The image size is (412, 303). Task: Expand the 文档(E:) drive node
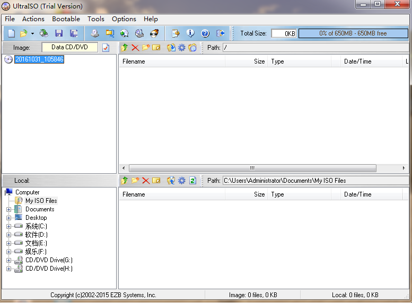pyautogui.click(x=8, y=243)
